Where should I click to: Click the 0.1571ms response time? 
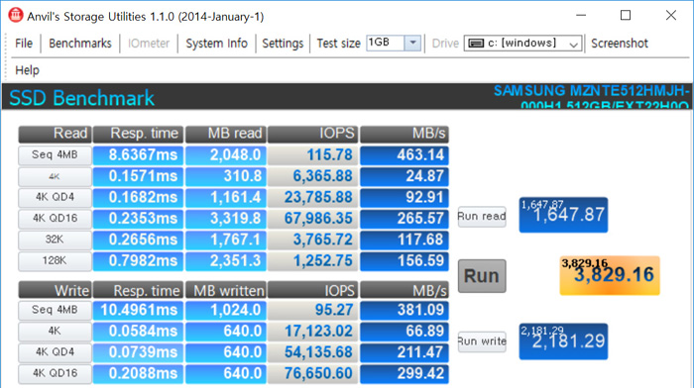[138, 176]
